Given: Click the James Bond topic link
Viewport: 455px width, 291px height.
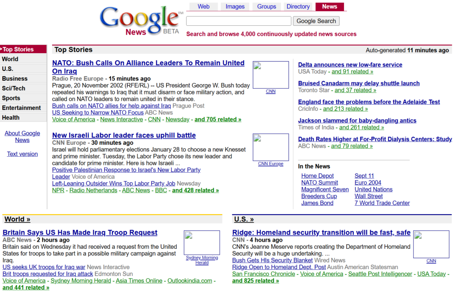Looking at the screenshot, I should click(317, 203).
